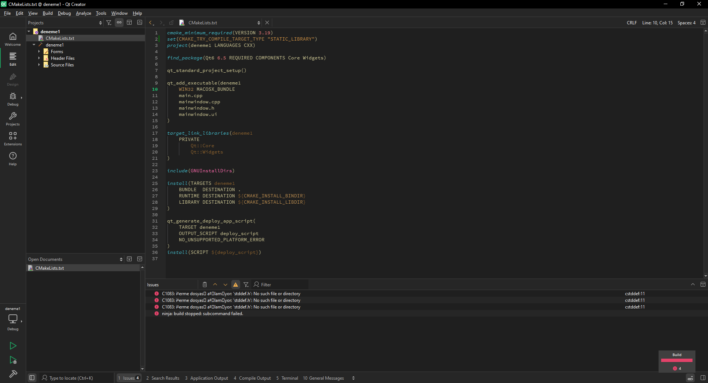The width and height of the screenshot is (708, 383).
Task: Collapse the deneme1 target node
Action: click(x=34, y=45)
